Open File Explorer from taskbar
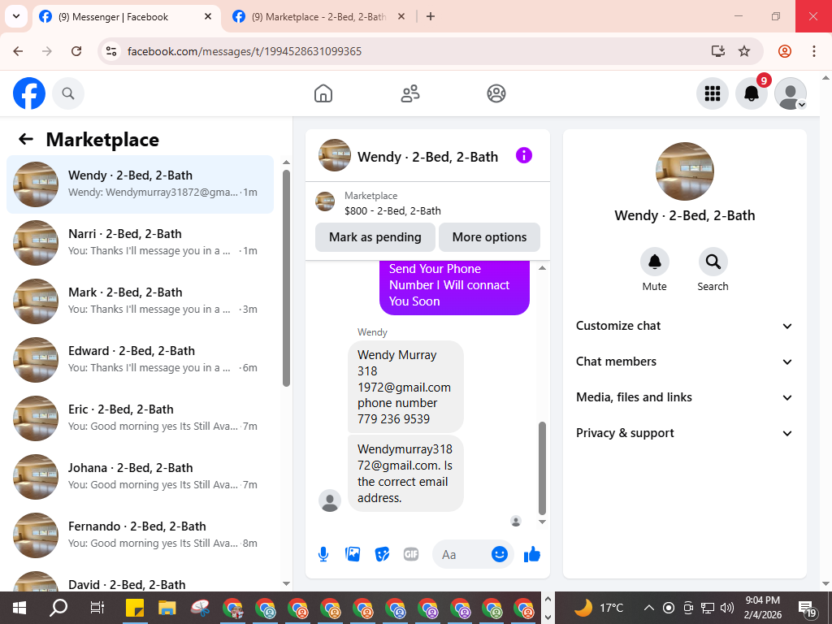 [167, 608]
